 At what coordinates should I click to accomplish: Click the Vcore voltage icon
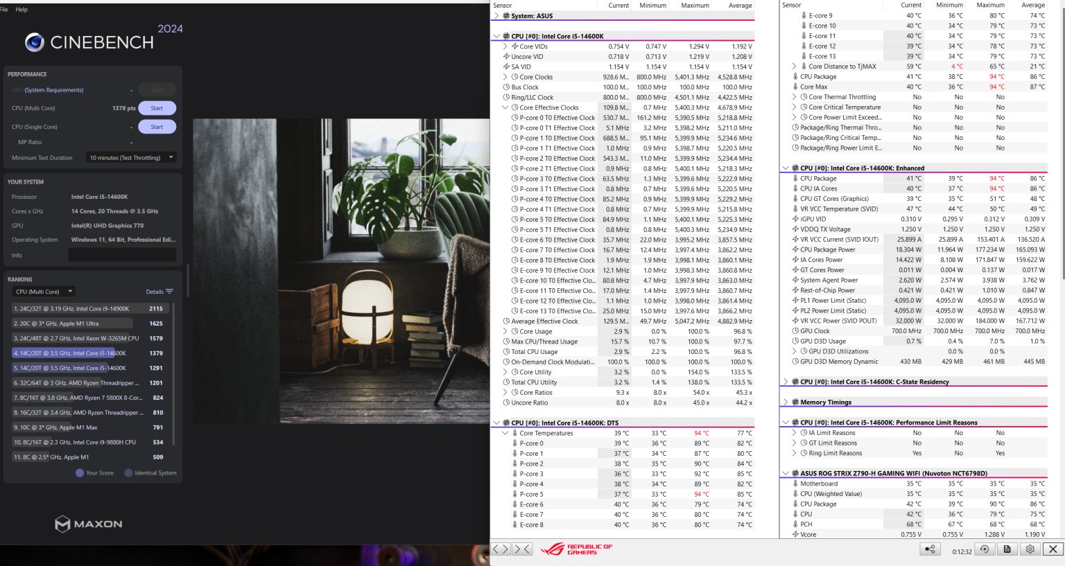pyautogui.click(x=795, y=534)
